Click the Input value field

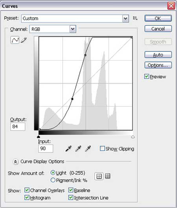tap(46, 149)
